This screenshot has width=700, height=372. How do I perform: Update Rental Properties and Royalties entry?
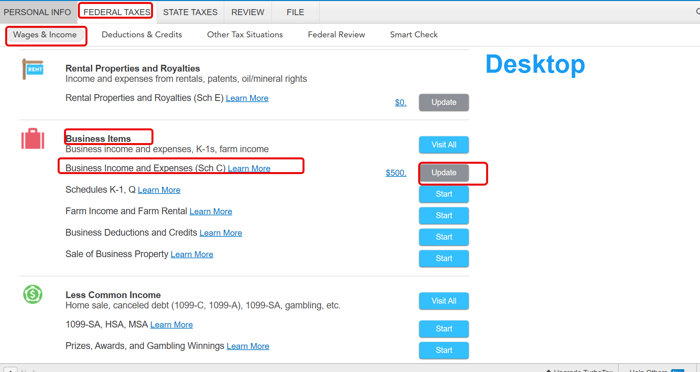click(444, 103)
